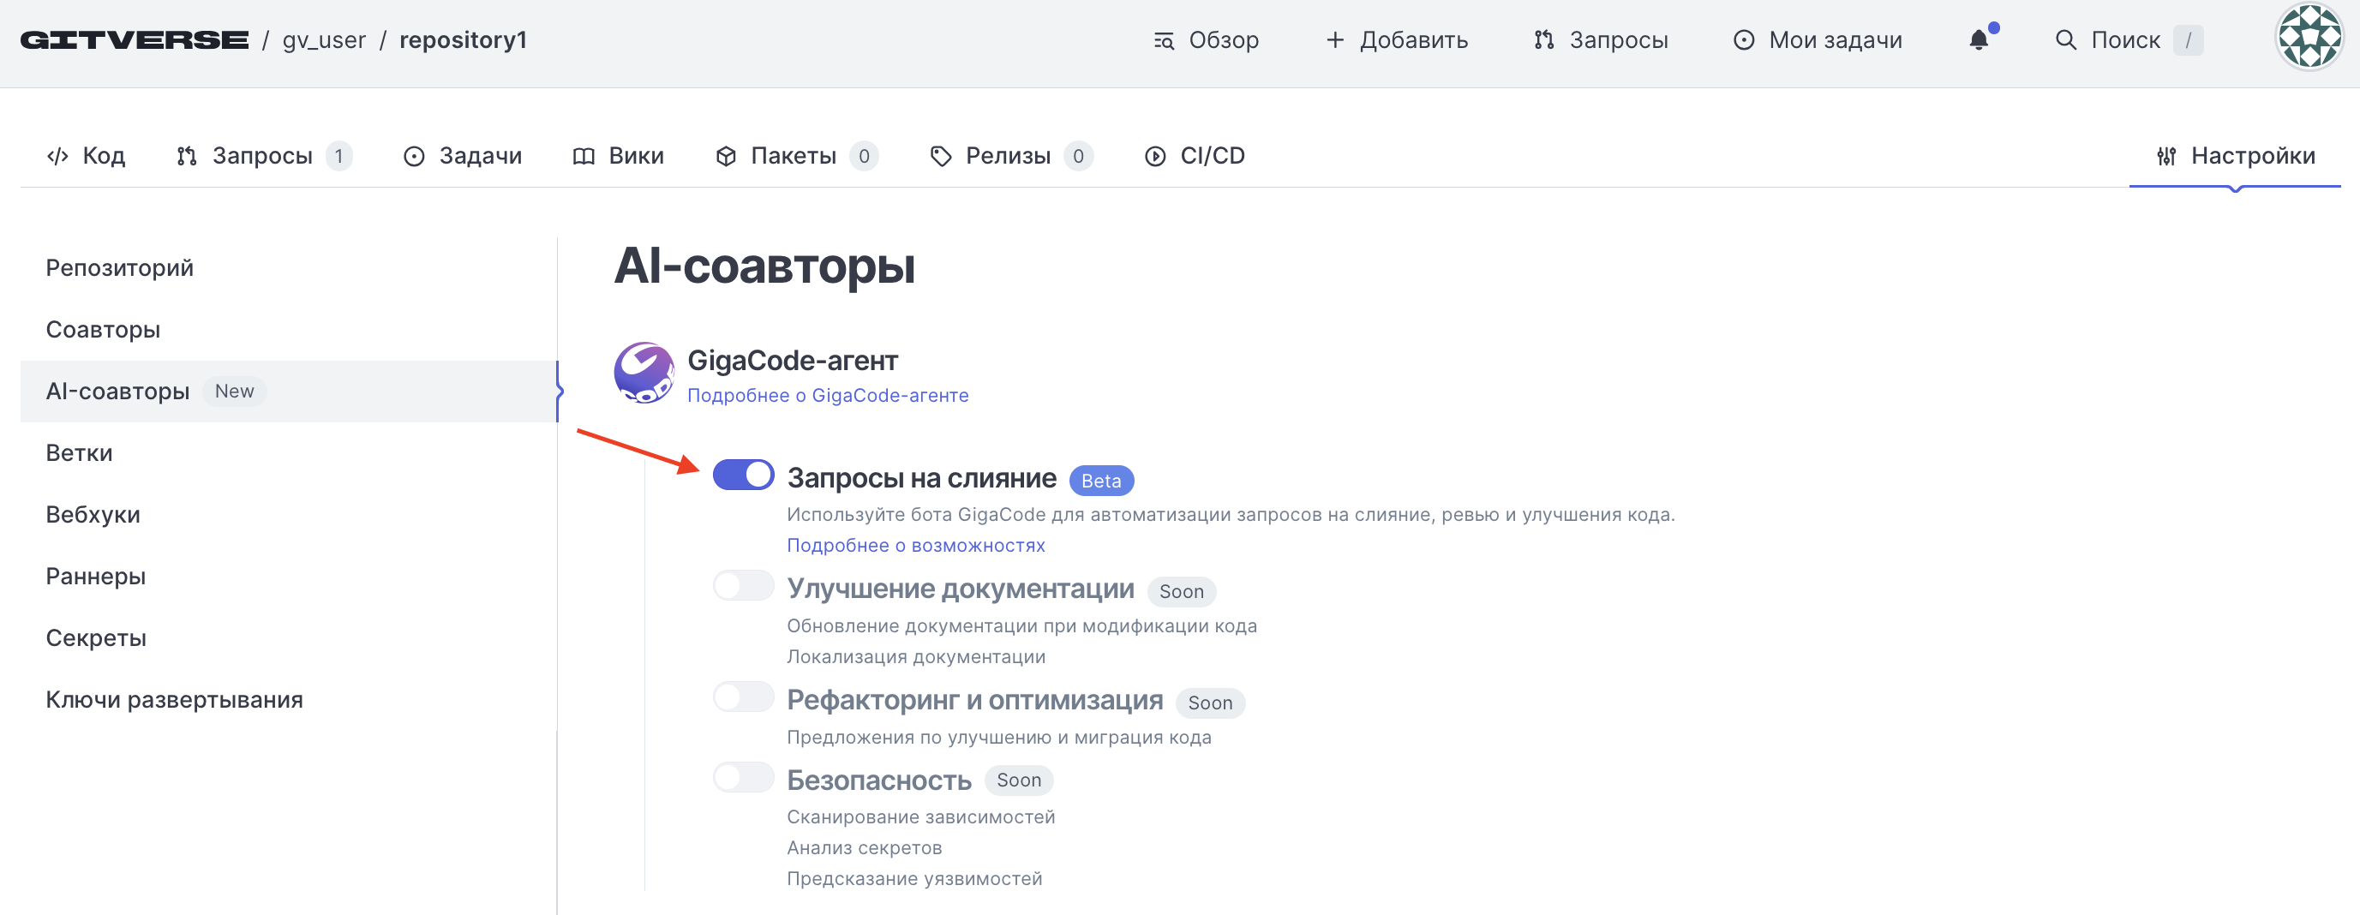Click the text Локализация документации
Image resolution: width=2360 pixels, height=915 pixels.
tap(915, 657)
